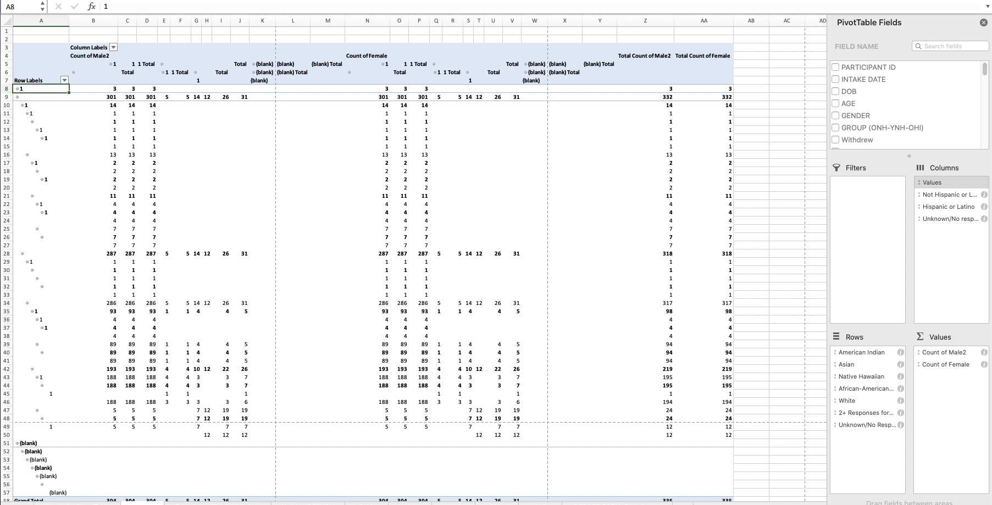Open info for Asian row field
Viewport: 992px width, 505px height.
pyautogui.click(x=900, y=364)
